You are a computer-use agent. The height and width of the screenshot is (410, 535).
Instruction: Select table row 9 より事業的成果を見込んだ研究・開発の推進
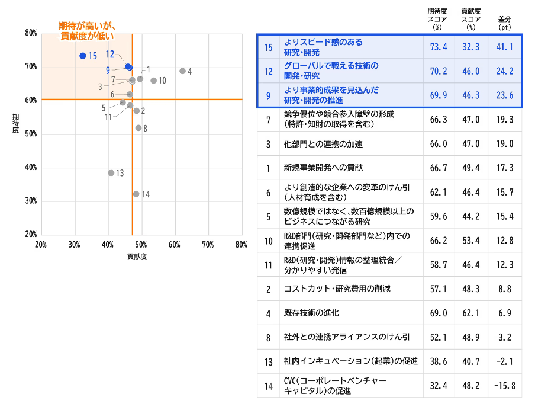[x=389, y=95]
